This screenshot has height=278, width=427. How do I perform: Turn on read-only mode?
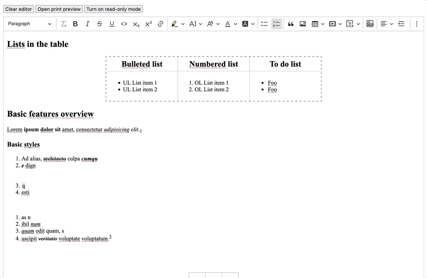coord(113,9)
